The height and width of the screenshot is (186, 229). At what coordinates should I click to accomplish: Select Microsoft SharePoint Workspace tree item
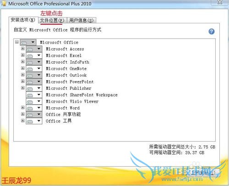pos(82,95)
